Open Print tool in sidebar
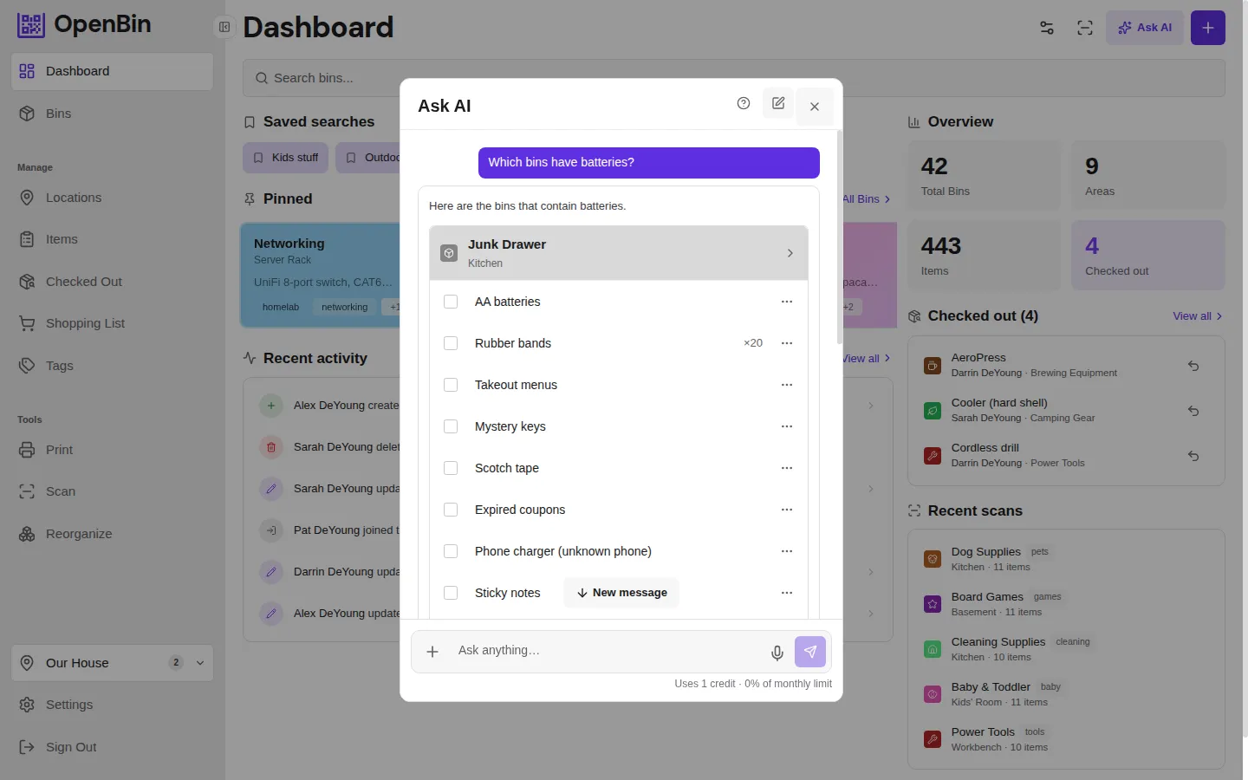 [x=112, y=450]
